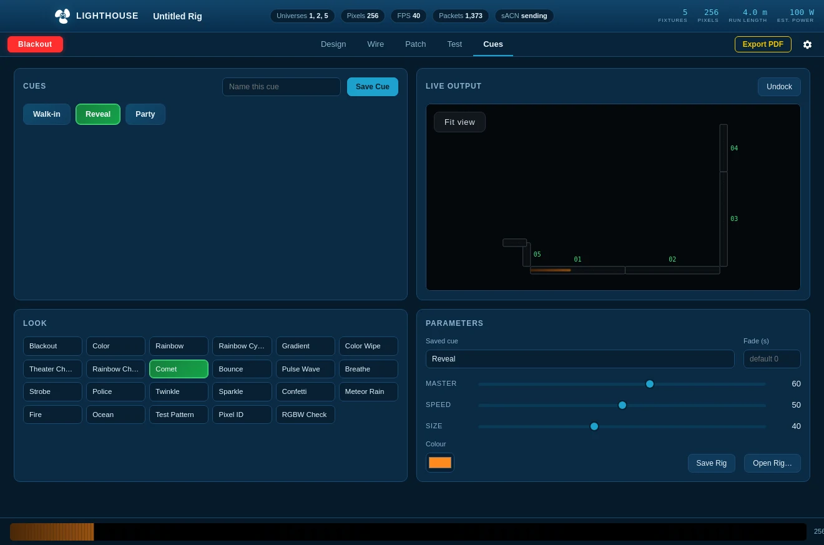
Task: Trigger the Party cue
Action: pyautogui.click(x=145, y=114)
